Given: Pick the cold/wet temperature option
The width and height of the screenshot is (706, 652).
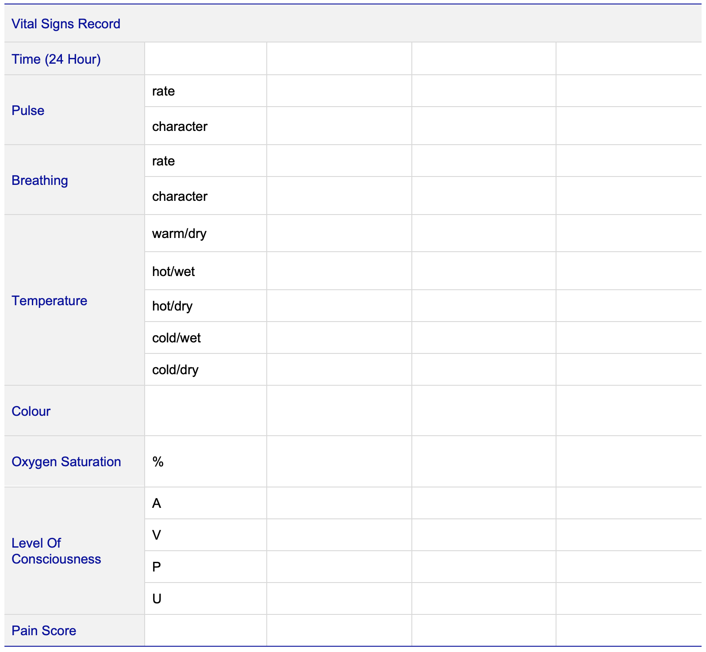Looking at the screenshot, I should pos(176,338).
